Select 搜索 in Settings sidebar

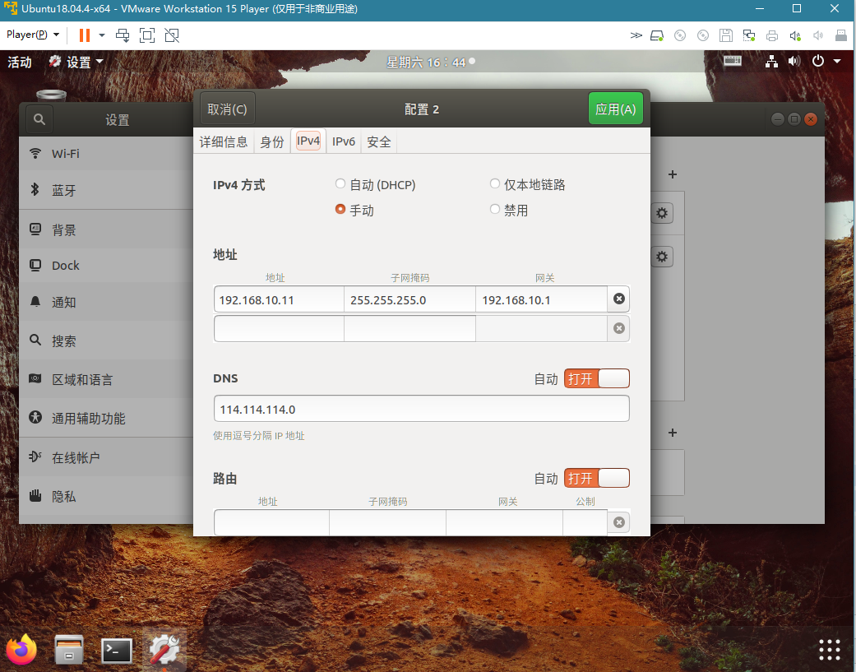(x=106, y=341)
